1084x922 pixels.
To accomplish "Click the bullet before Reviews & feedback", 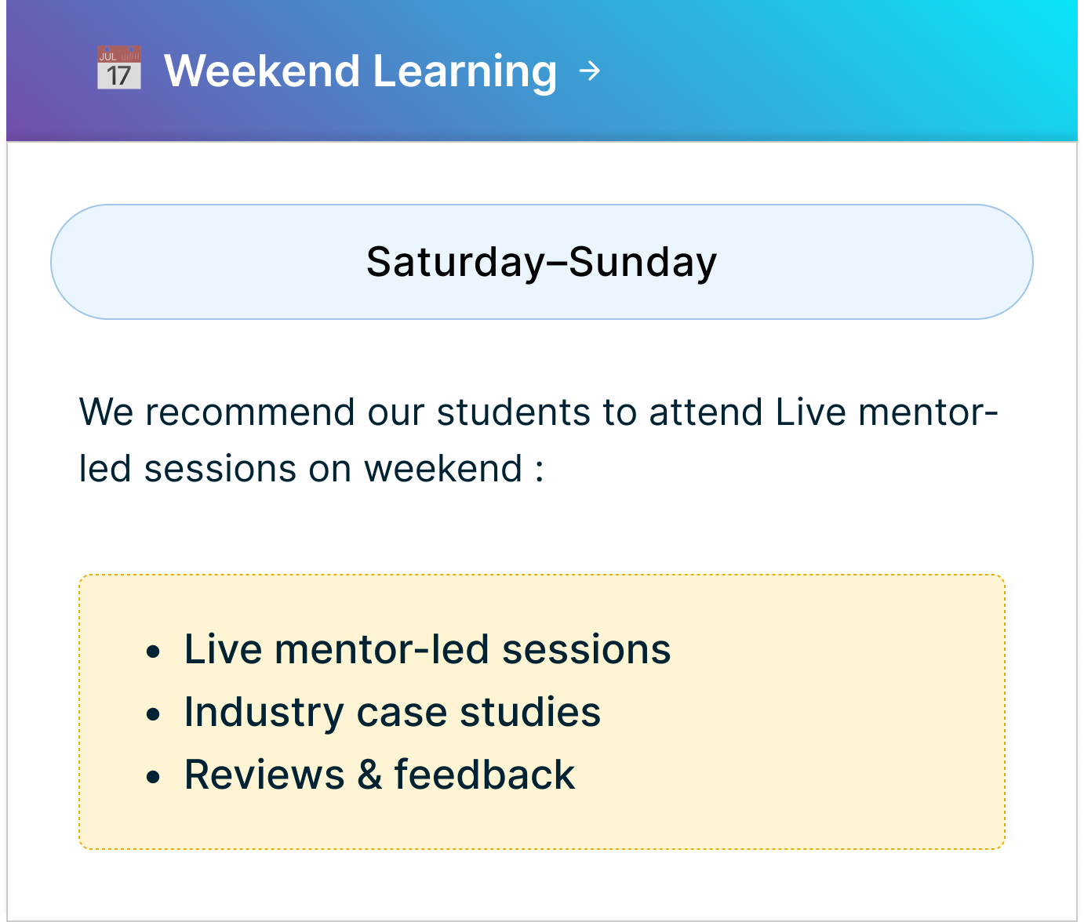I will (154, 777).
